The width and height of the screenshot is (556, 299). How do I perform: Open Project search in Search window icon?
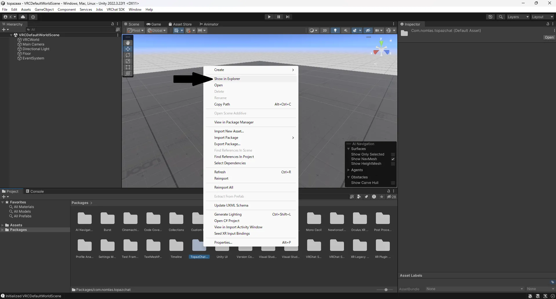coord(352,197)
